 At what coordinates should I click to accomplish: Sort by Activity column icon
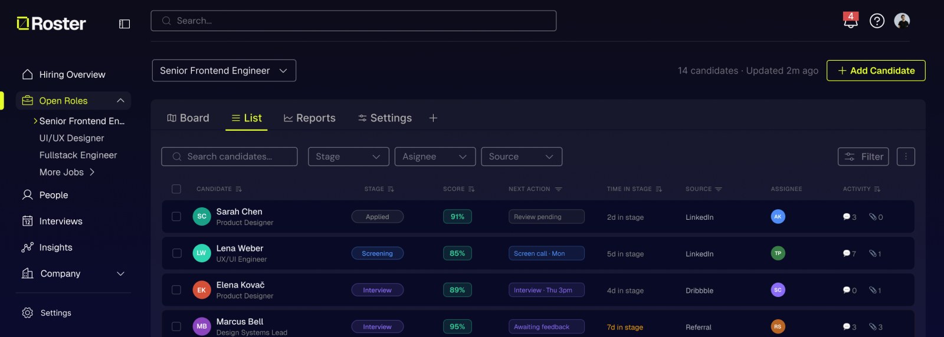pyautogui.click(x=877, y=189)
